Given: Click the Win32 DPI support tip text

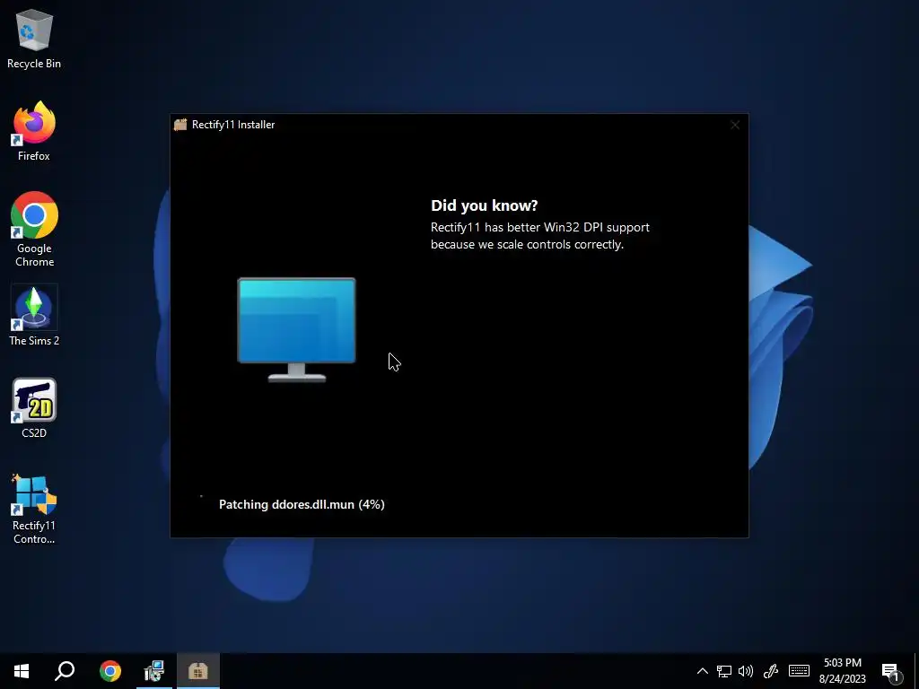Looking at the screenshot, I should coord(539,236).
